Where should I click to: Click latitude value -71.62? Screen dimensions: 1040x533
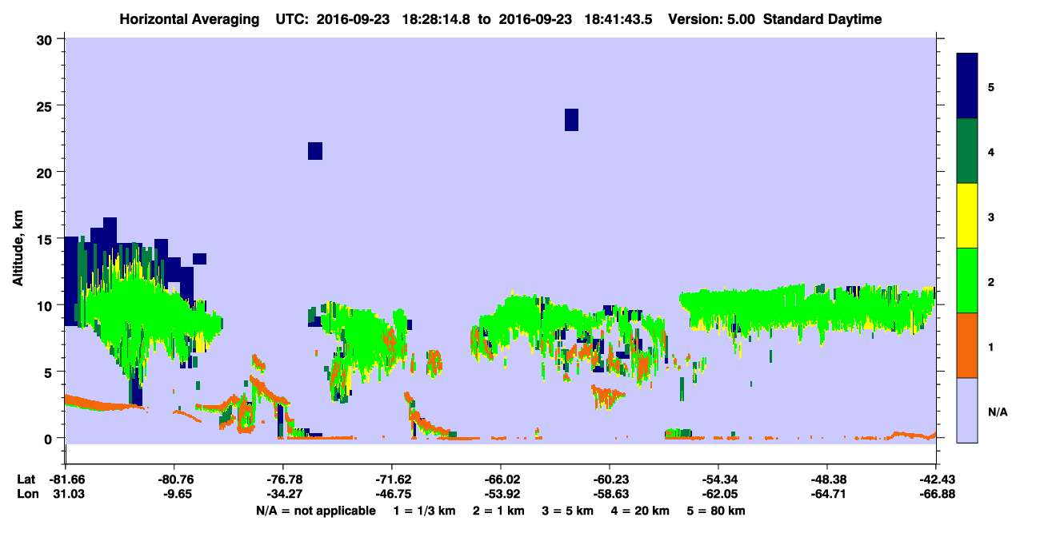coord(392,479)
